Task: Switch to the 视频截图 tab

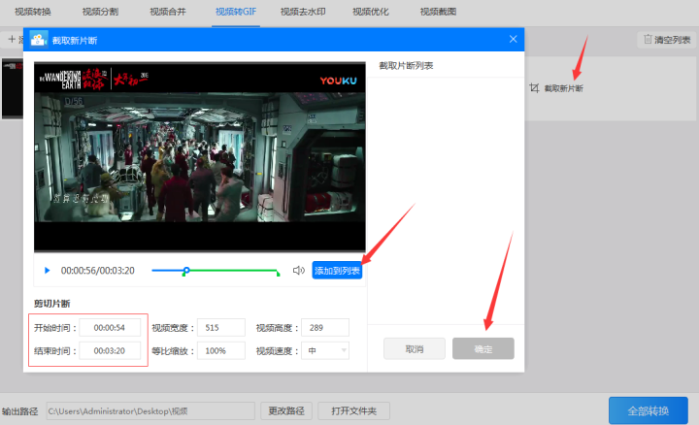Action: tap(438, 12)
